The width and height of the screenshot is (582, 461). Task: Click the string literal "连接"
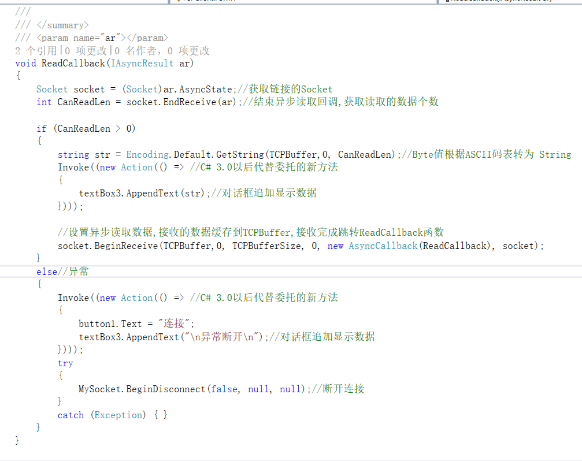tap(174, 324)
